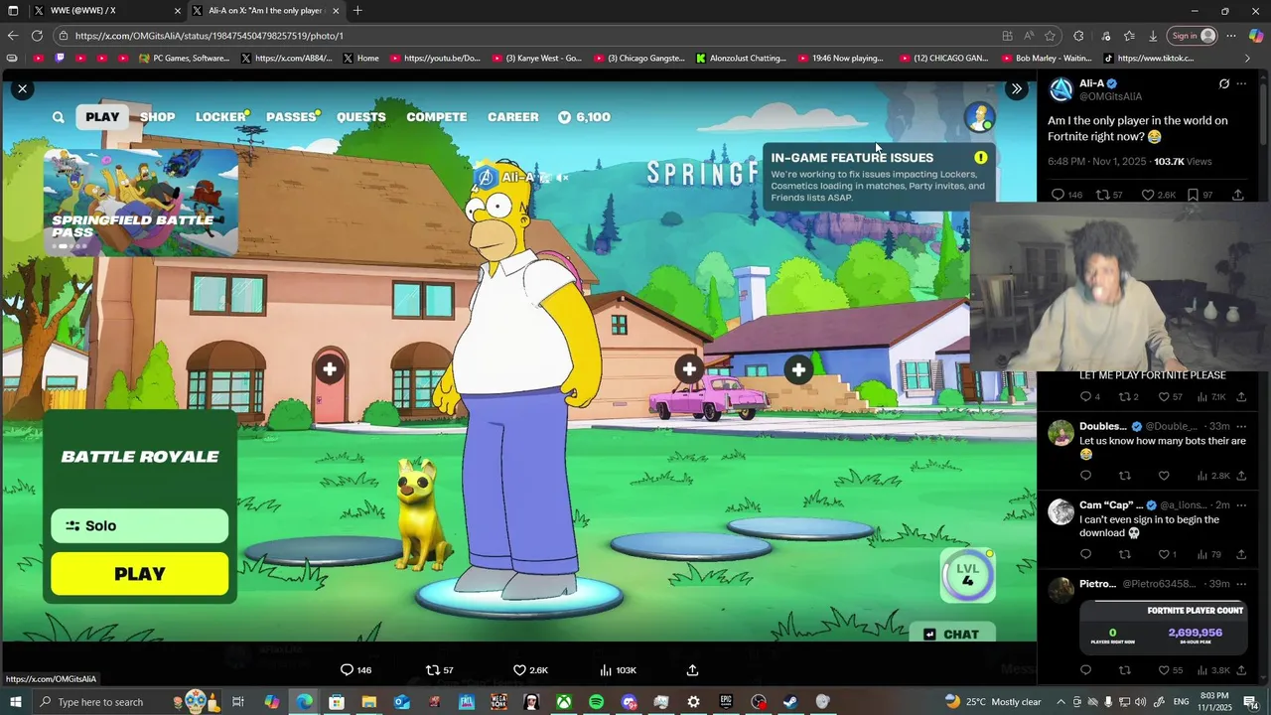Image resolution: width=1271 pixels, height=715 pixels.
Task: Like the photo post showing 2.6K below image
Action: pos(530,670)
